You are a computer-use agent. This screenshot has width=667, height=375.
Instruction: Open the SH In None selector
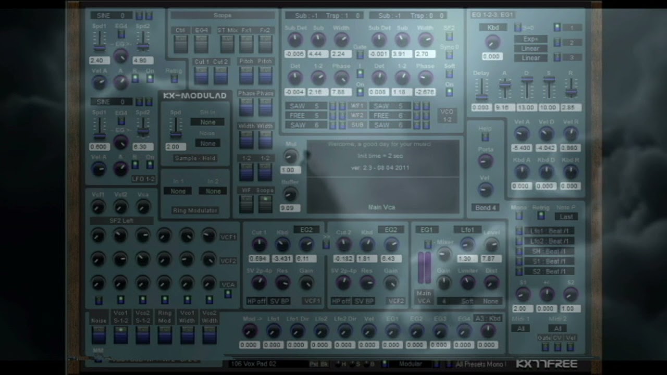(207, 122)
